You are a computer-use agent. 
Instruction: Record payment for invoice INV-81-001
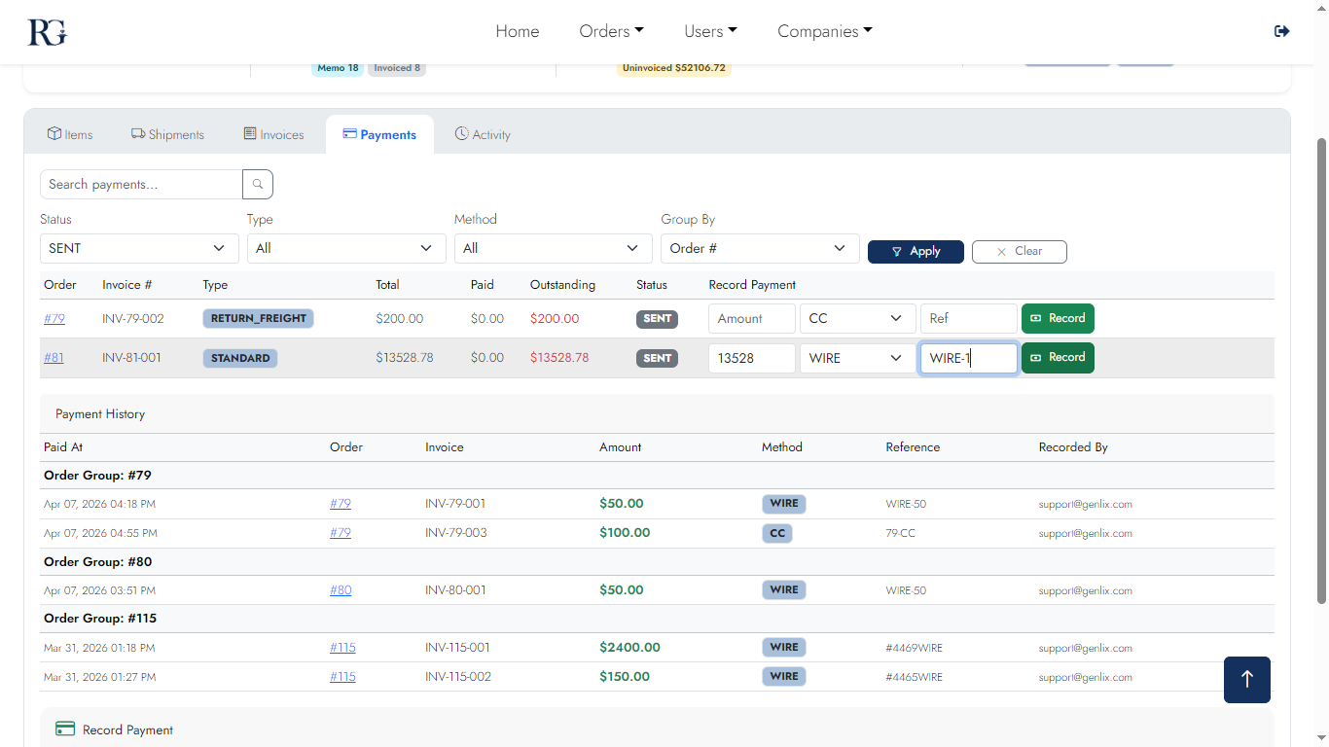(1058, 358)
